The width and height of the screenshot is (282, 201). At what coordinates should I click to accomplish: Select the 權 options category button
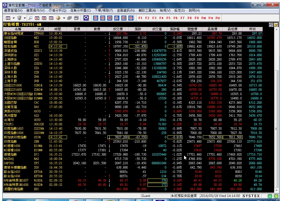tap(110, 18)
